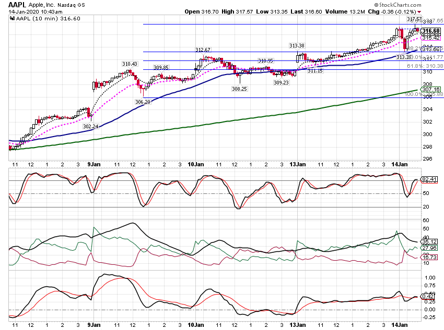
Task: Click the 308.25 low annotation
Action: pyautogui.click(x=239, y=89)
